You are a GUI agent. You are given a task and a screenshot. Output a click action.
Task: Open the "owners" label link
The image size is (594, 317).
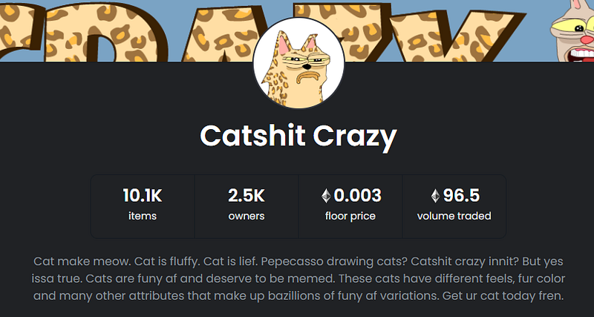247,217
